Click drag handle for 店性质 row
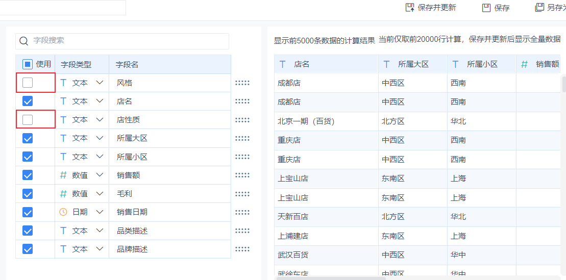The width and height of the screenshot is (566, 280). (242, 120)
